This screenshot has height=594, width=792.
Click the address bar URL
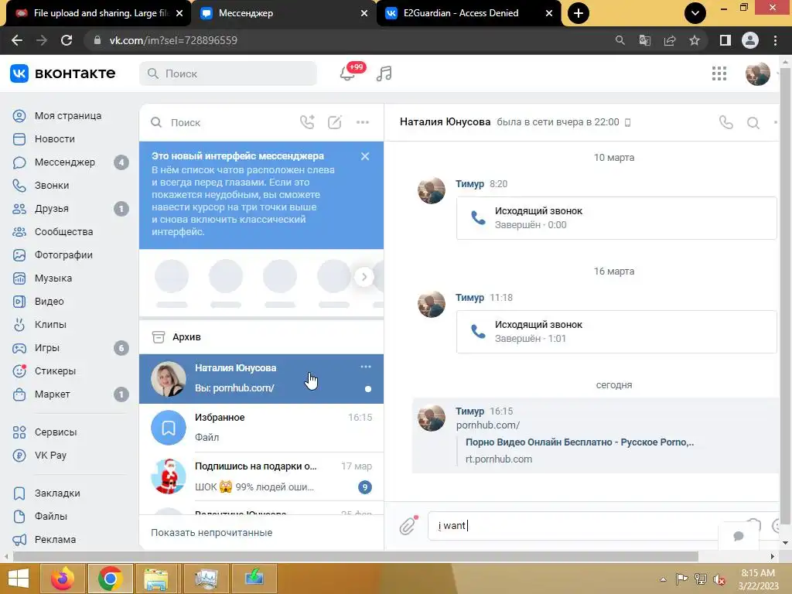[173, 40]
